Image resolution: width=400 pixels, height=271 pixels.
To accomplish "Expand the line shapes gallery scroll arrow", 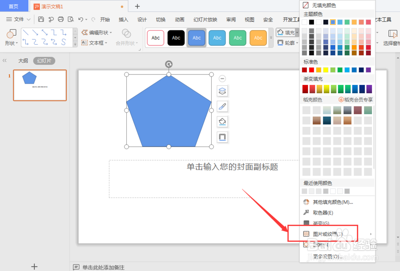I will [x=75, y=44].
